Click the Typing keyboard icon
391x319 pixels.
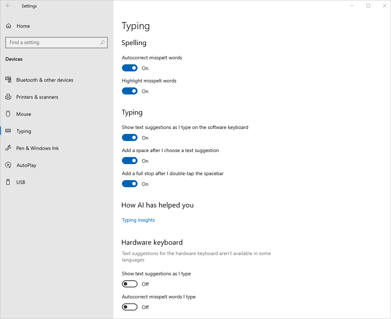8,131
